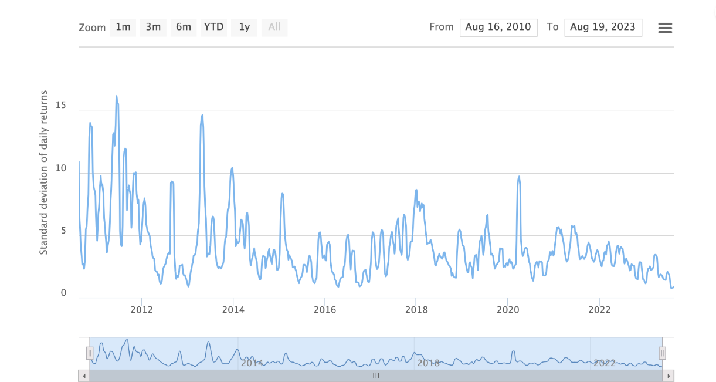Click the navigator scrollbar thumb grip
The image size is (716, 382).
coord(376,376)
